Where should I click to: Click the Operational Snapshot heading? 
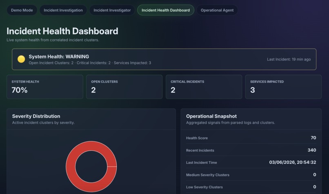coord(211,116)
